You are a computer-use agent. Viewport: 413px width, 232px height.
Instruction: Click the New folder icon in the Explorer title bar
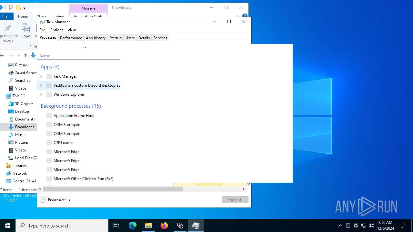tap(18, 8)
